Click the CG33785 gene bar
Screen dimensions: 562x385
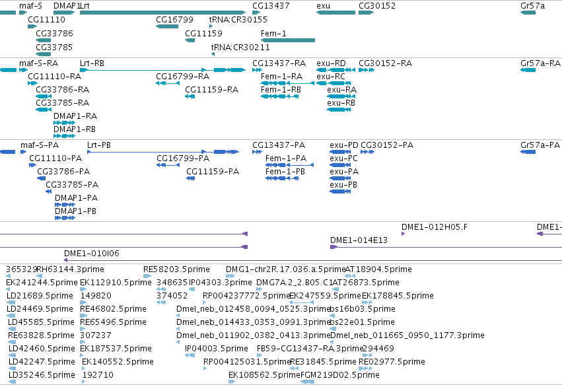pyautogui.click(x=44, y=54)
